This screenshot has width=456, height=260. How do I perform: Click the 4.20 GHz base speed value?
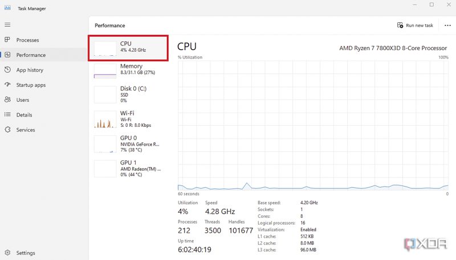click(x=309, y=203)
